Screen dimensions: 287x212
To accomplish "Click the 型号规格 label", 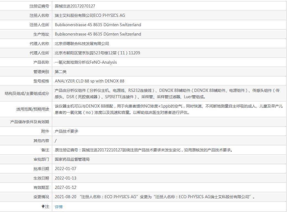I will click(x=41, y=81).
